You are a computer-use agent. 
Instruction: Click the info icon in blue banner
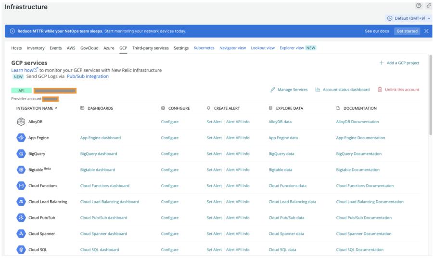click(12, 31)
